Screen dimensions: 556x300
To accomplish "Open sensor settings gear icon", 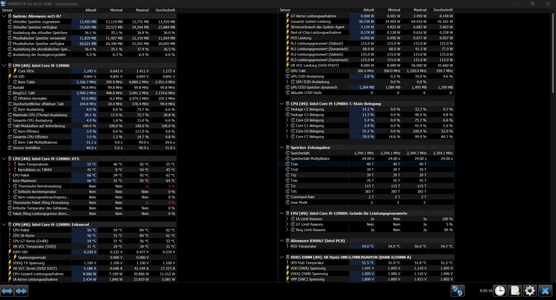I will (x=530, y=291).
